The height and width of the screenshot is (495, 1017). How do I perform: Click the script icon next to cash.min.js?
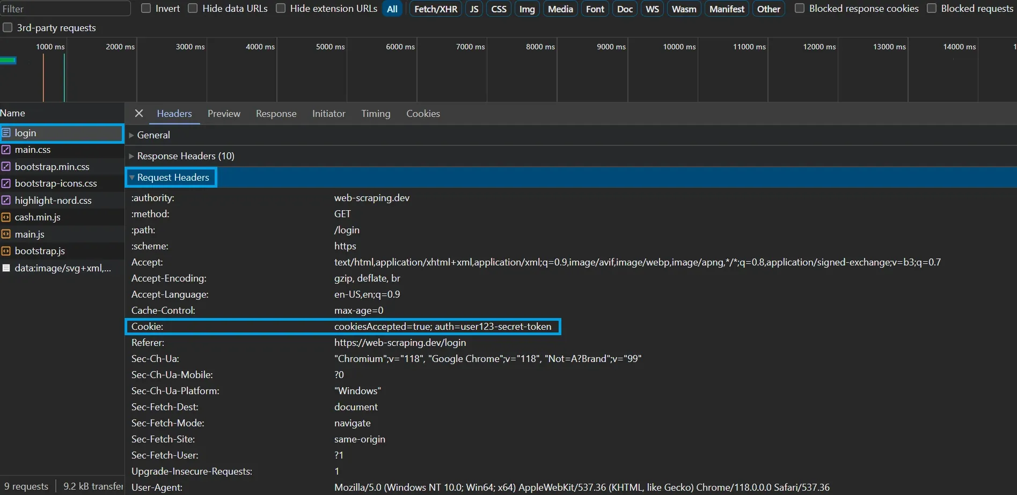click(x=7, y=217)
